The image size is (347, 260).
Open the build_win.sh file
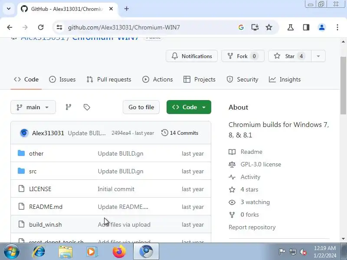tap(46, 224)
